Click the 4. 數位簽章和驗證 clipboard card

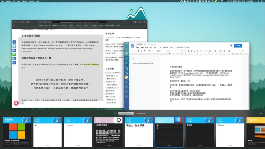pos(108,132)
